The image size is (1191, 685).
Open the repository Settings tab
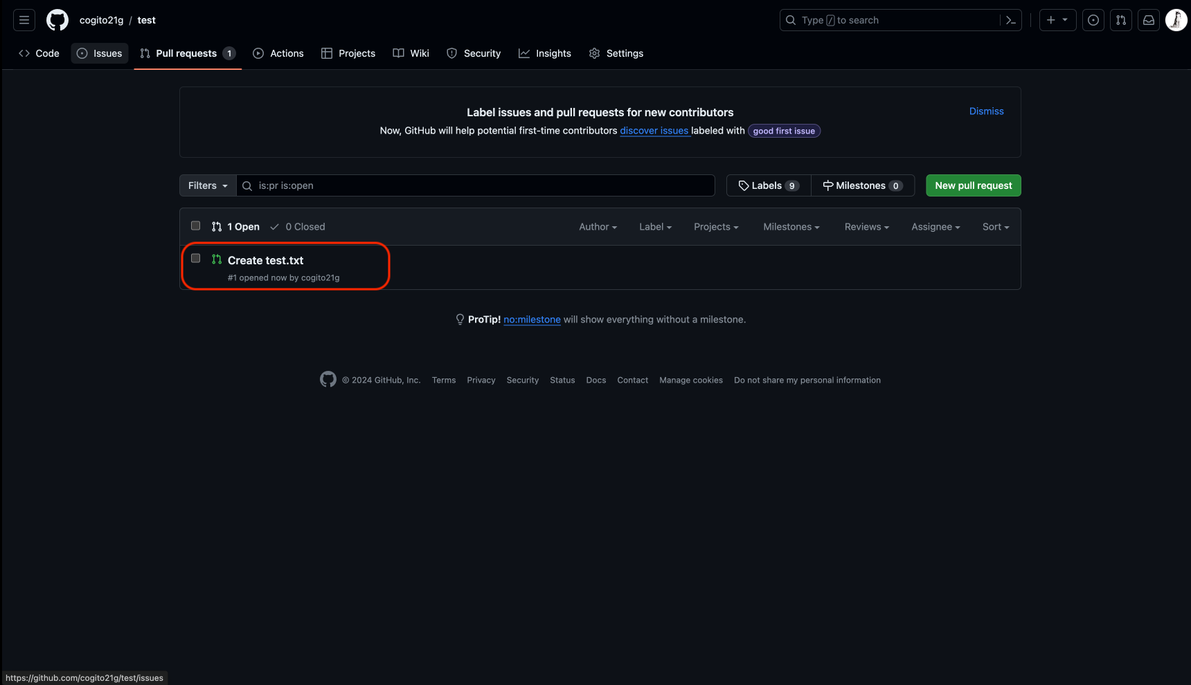[x=616, y=53]
